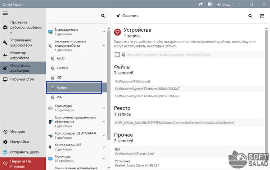Open the list view options icon
This screenshot has width=270, height=170.
point(262,16)
